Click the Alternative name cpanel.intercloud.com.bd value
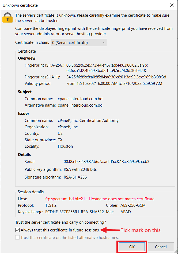178x254 pixels. click(x=80, y=105)
